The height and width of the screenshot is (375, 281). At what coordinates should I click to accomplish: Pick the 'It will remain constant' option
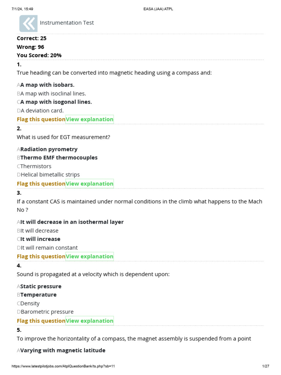click(49, 248)
